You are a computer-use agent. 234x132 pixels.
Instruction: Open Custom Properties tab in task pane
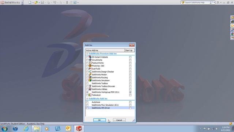pyautogui.click(x=232, y=38)
